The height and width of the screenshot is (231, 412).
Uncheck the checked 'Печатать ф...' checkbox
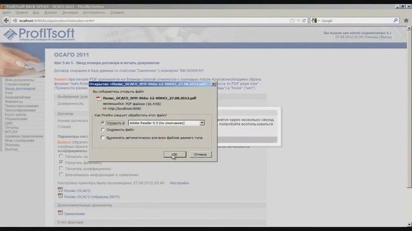(61, 162)
